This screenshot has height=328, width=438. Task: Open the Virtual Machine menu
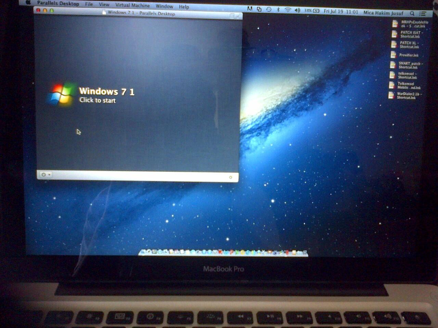132,5
